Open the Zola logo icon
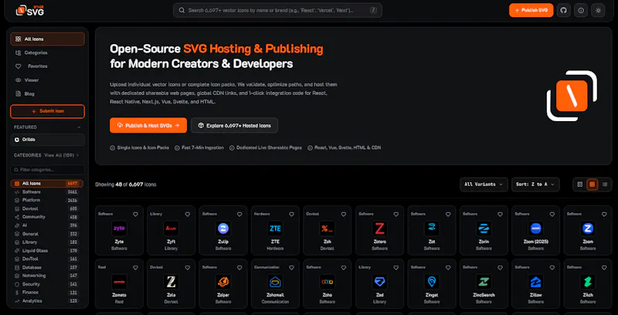Viewport: 618px width, 315px height. click(x=171, y=282)
